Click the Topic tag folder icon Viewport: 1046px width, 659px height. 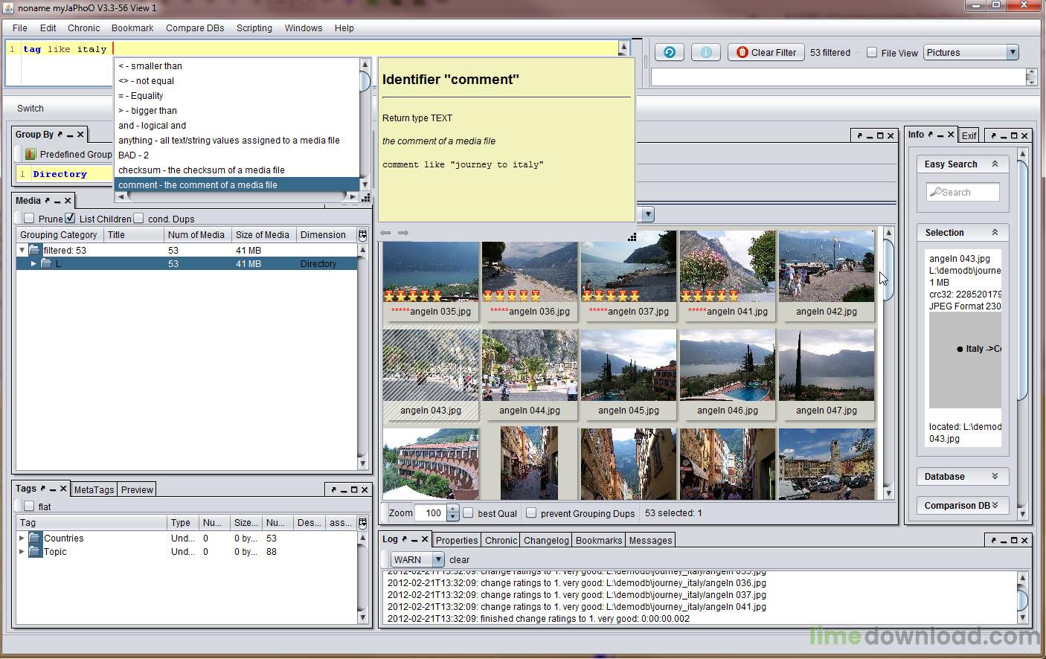click(35, 551)
